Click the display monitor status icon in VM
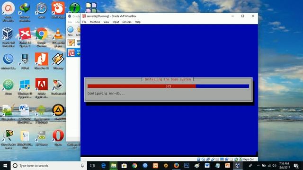303x170 pixels. [x=222, y=160]
